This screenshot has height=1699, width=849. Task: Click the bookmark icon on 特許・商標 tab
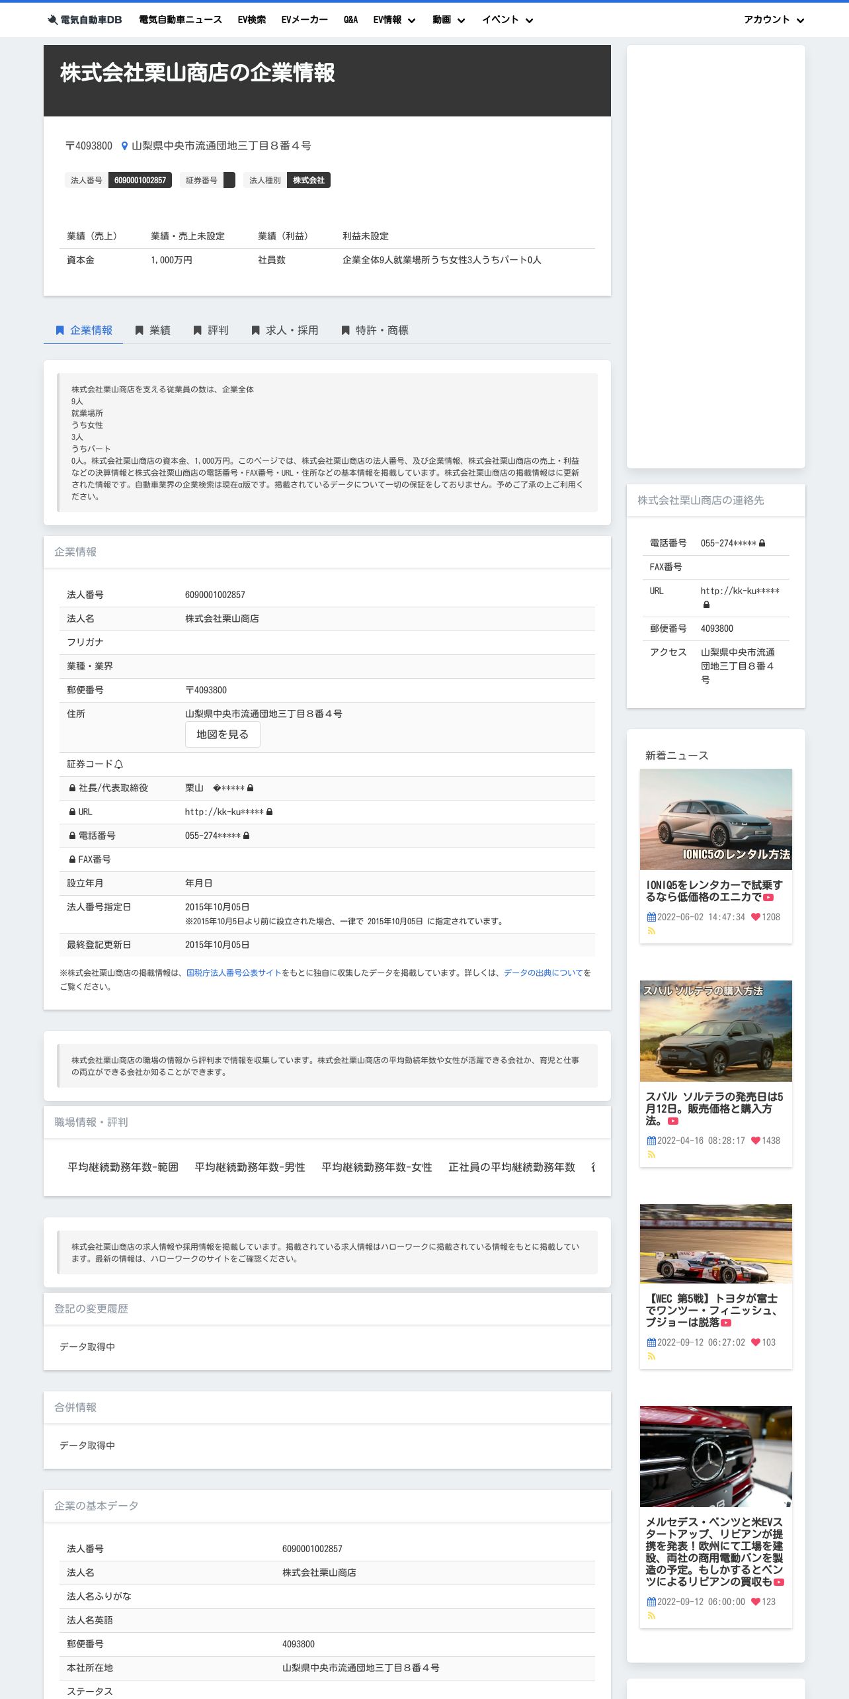(x=346, y=330)
